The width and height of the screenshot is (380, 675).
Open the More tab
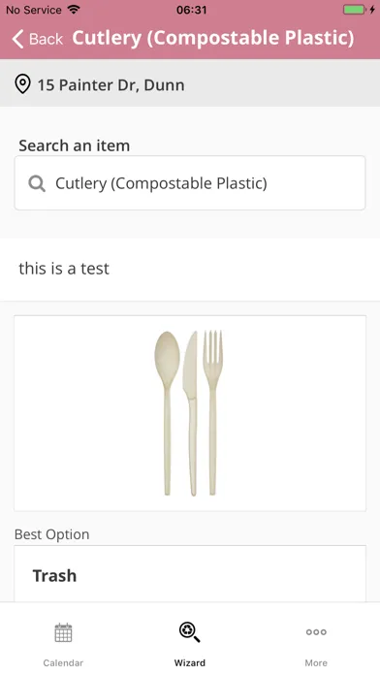coord(316,644)
